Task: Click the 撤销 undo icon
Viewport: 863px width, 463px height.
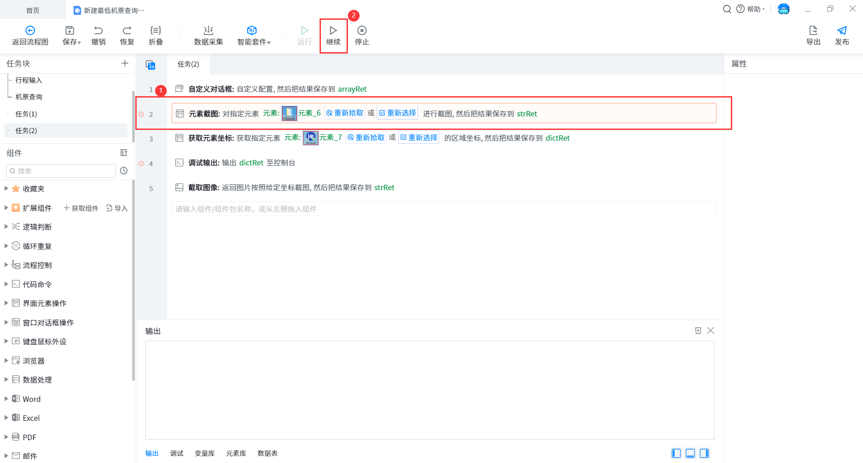Action: point(98,31)
